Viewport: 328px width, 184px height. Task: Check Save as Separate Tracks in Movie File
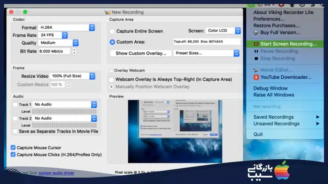(15, 132)
